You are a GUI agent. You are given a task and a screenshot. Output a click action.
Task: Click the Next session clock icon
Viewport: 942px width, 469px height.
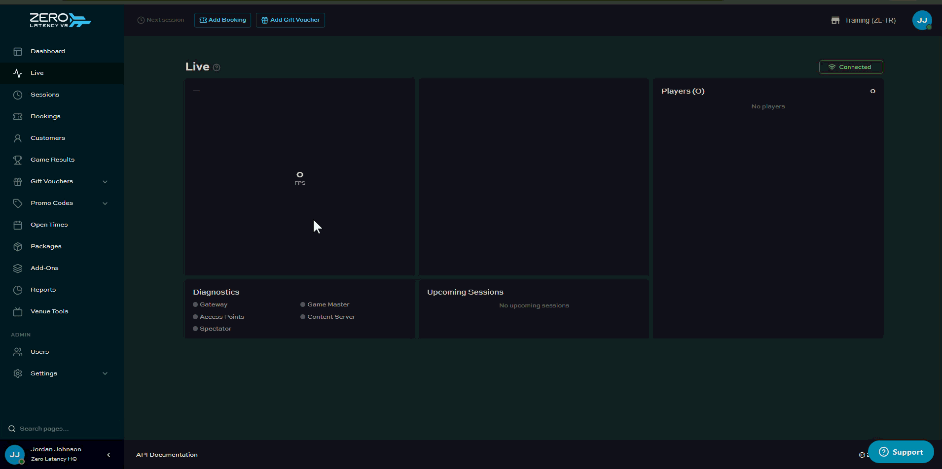[x=141, y=20]
